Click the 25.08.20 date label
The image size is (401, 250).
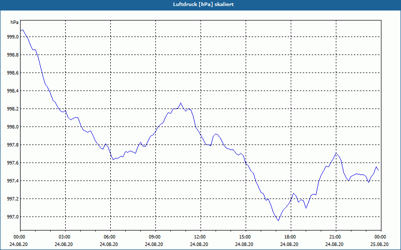coord(379,244)
